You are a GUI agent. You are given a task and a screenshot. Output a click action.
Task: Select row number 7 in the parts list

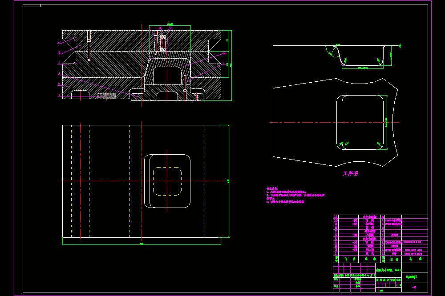point(380,232)
